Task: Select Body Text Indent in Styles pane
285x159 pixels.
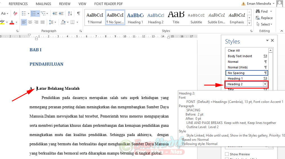Action: point(247,56)
